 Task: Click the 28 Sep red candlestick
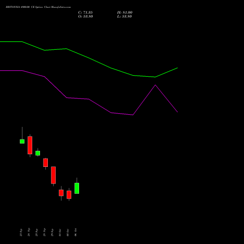tap(45, 163)
